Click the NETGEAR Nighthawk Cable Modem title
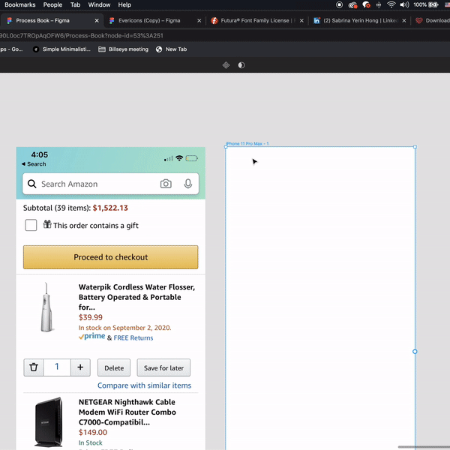The image size is (450, 450). click(x=127, y=412)
